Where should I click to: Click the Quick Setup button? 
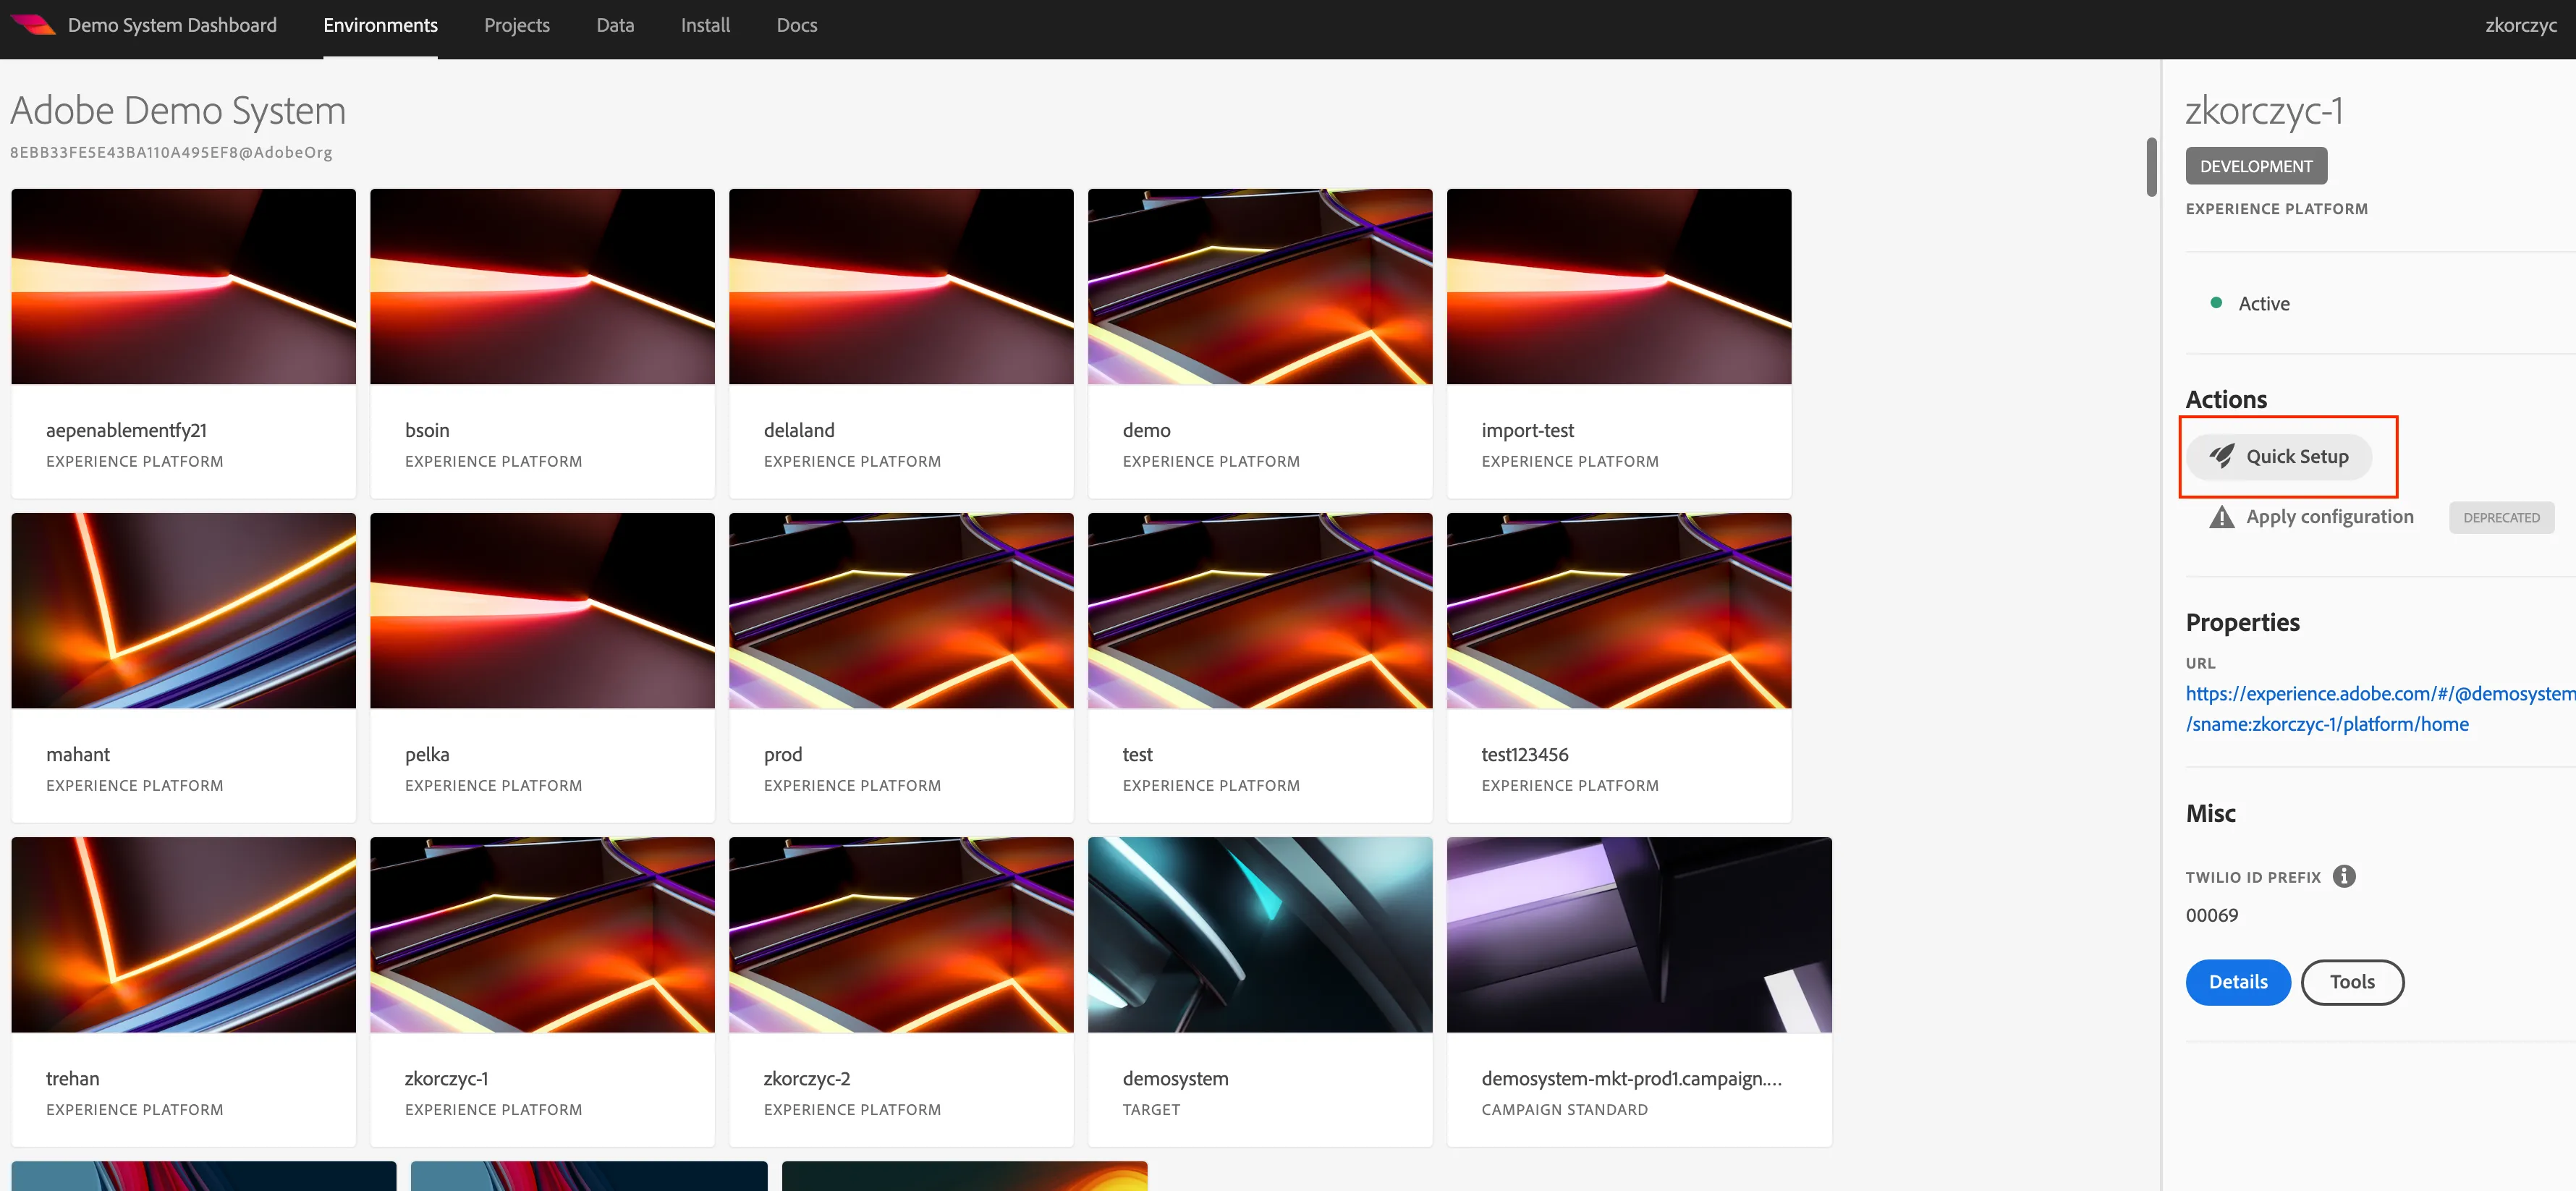[2278, 457]
